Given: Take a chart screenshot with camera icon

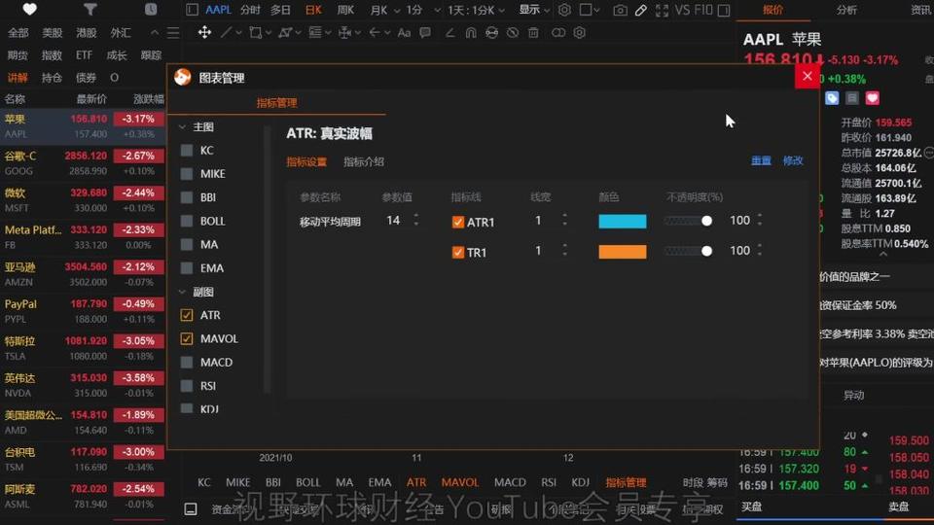Looking at the screenshot, I should (x=620, y=10).
